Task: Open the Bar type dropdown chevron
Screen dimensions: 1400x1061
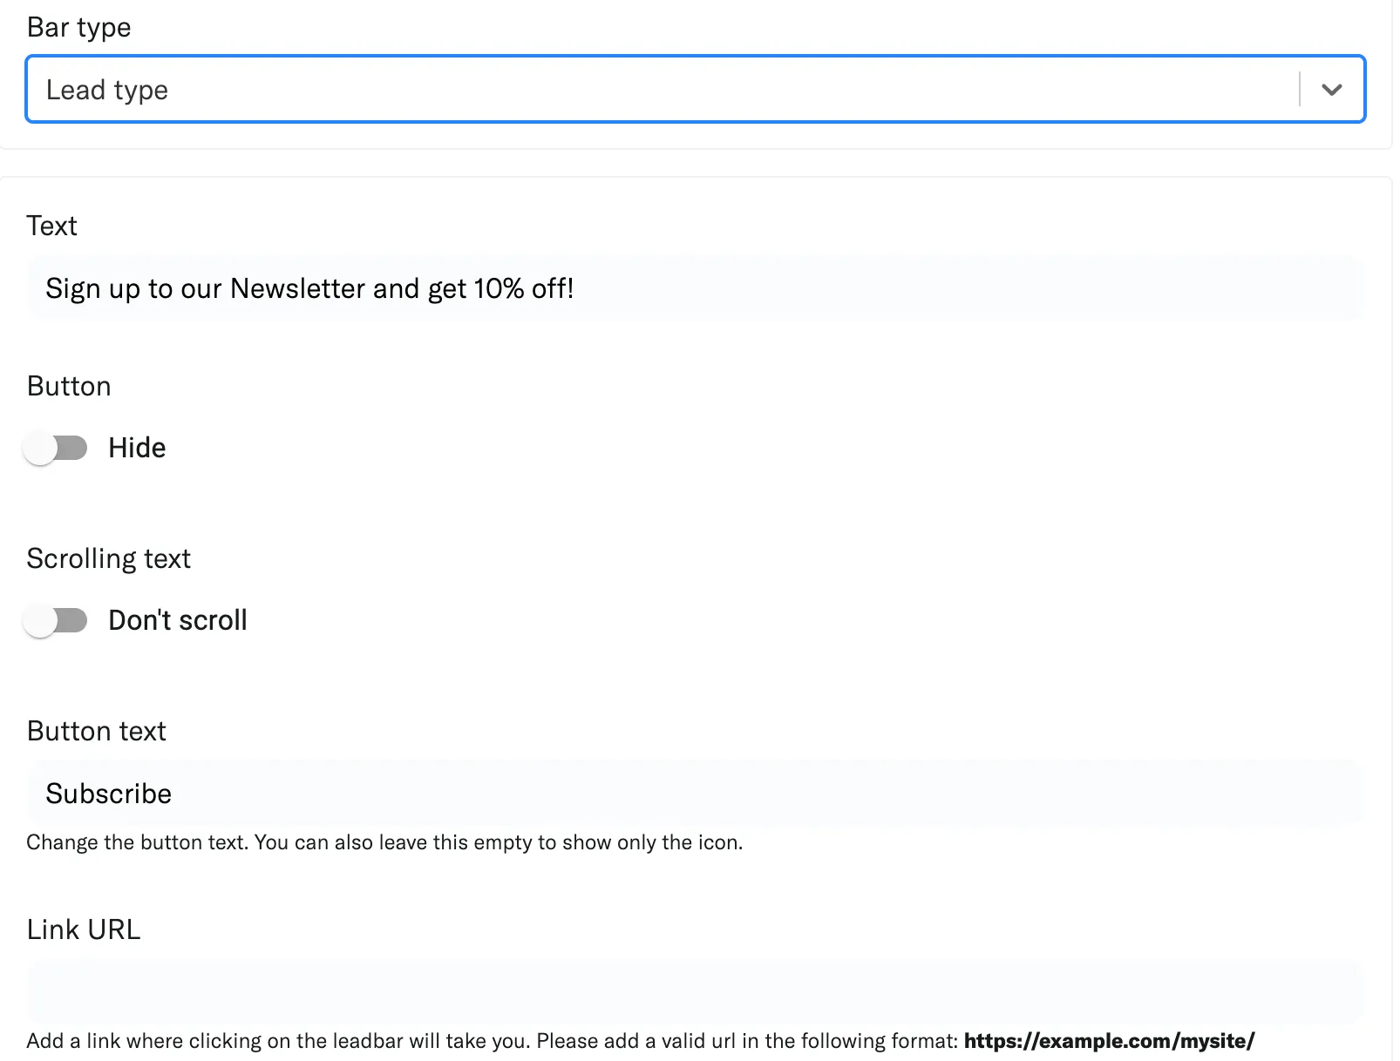Action: click(x=1331, y=90)
